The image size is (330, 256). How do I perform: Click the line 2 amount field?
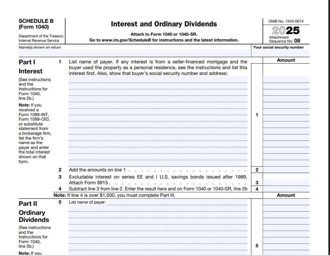tap(286, 170)
